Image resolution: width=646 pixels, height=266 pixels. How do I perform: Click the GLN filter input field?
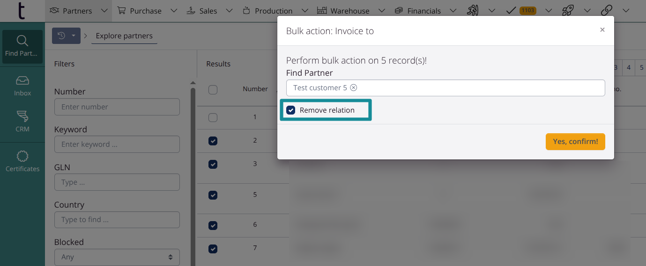(117, 182)
